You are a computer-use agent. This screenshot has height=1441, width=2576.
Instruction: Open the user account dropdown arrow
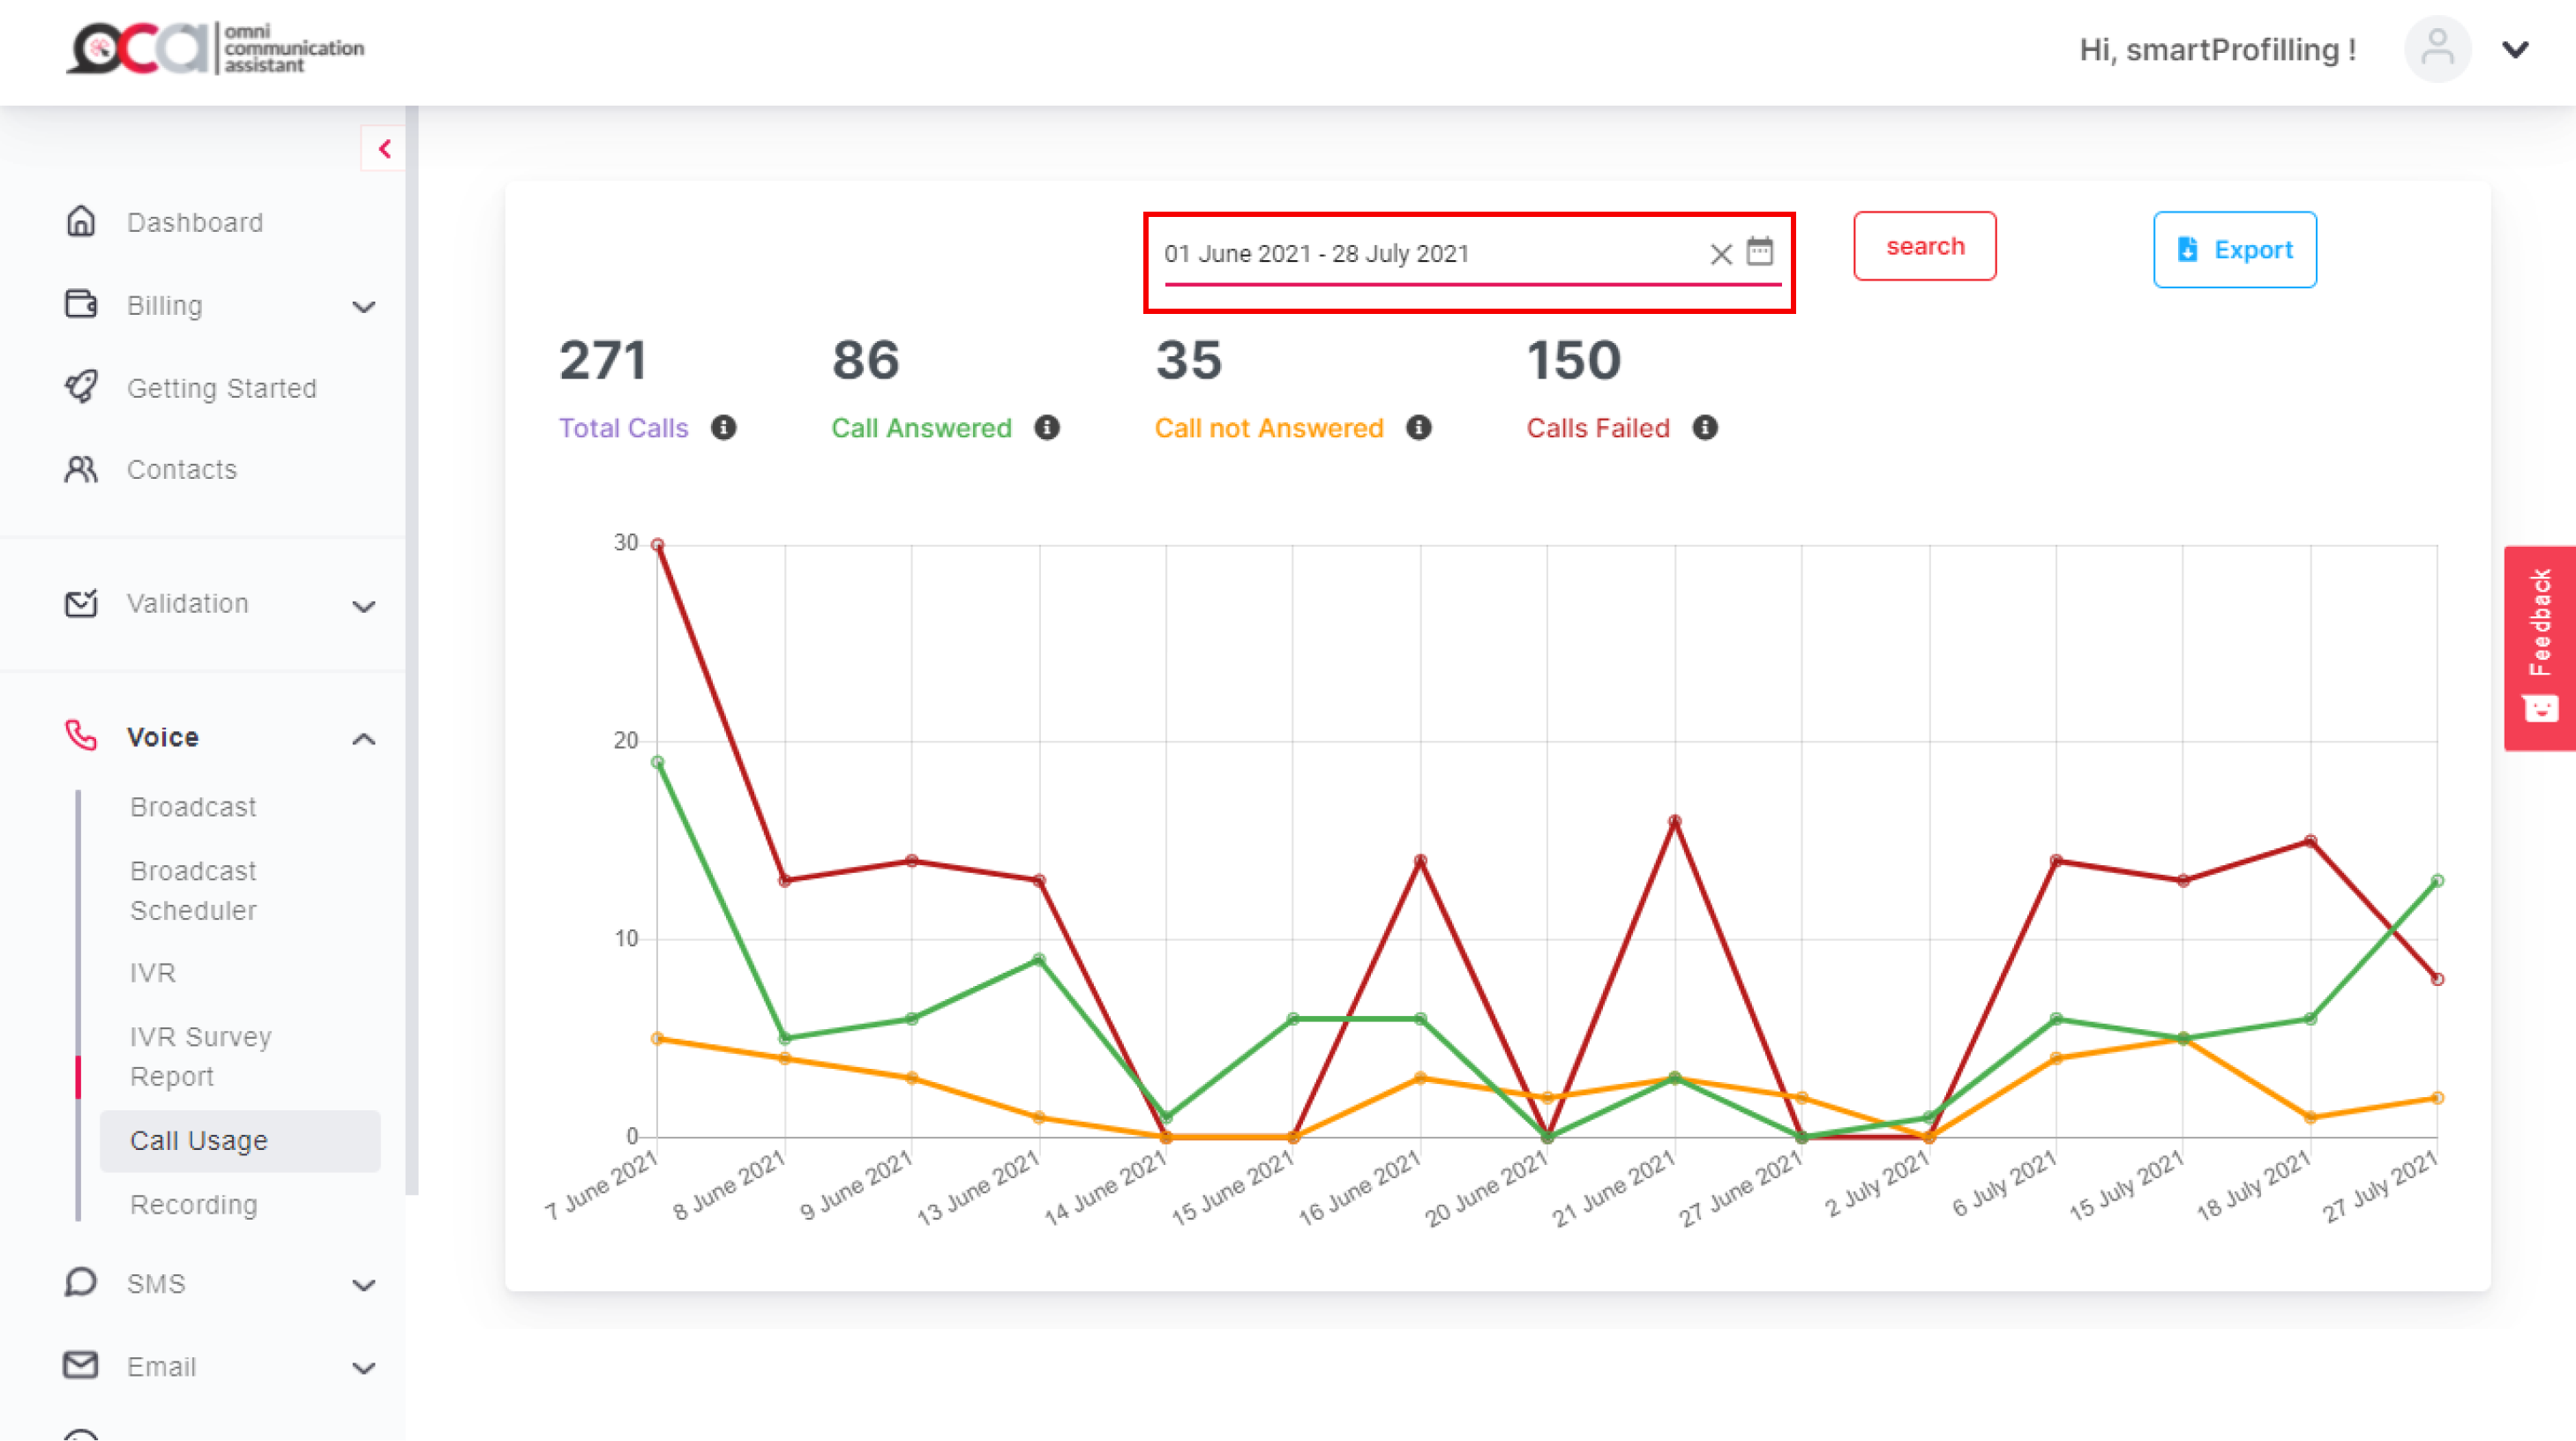(2515, 49)
